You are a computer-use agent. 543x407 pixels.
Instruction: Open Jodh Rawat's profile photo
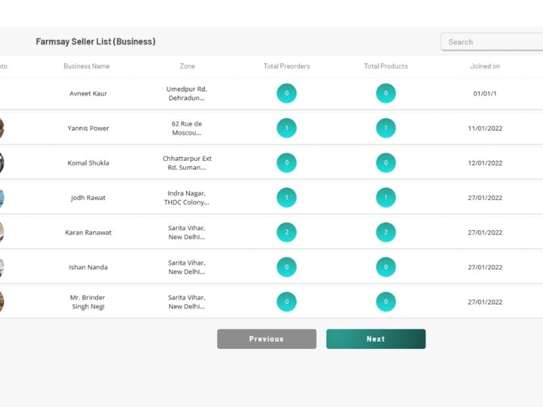(x=2, y=198)
